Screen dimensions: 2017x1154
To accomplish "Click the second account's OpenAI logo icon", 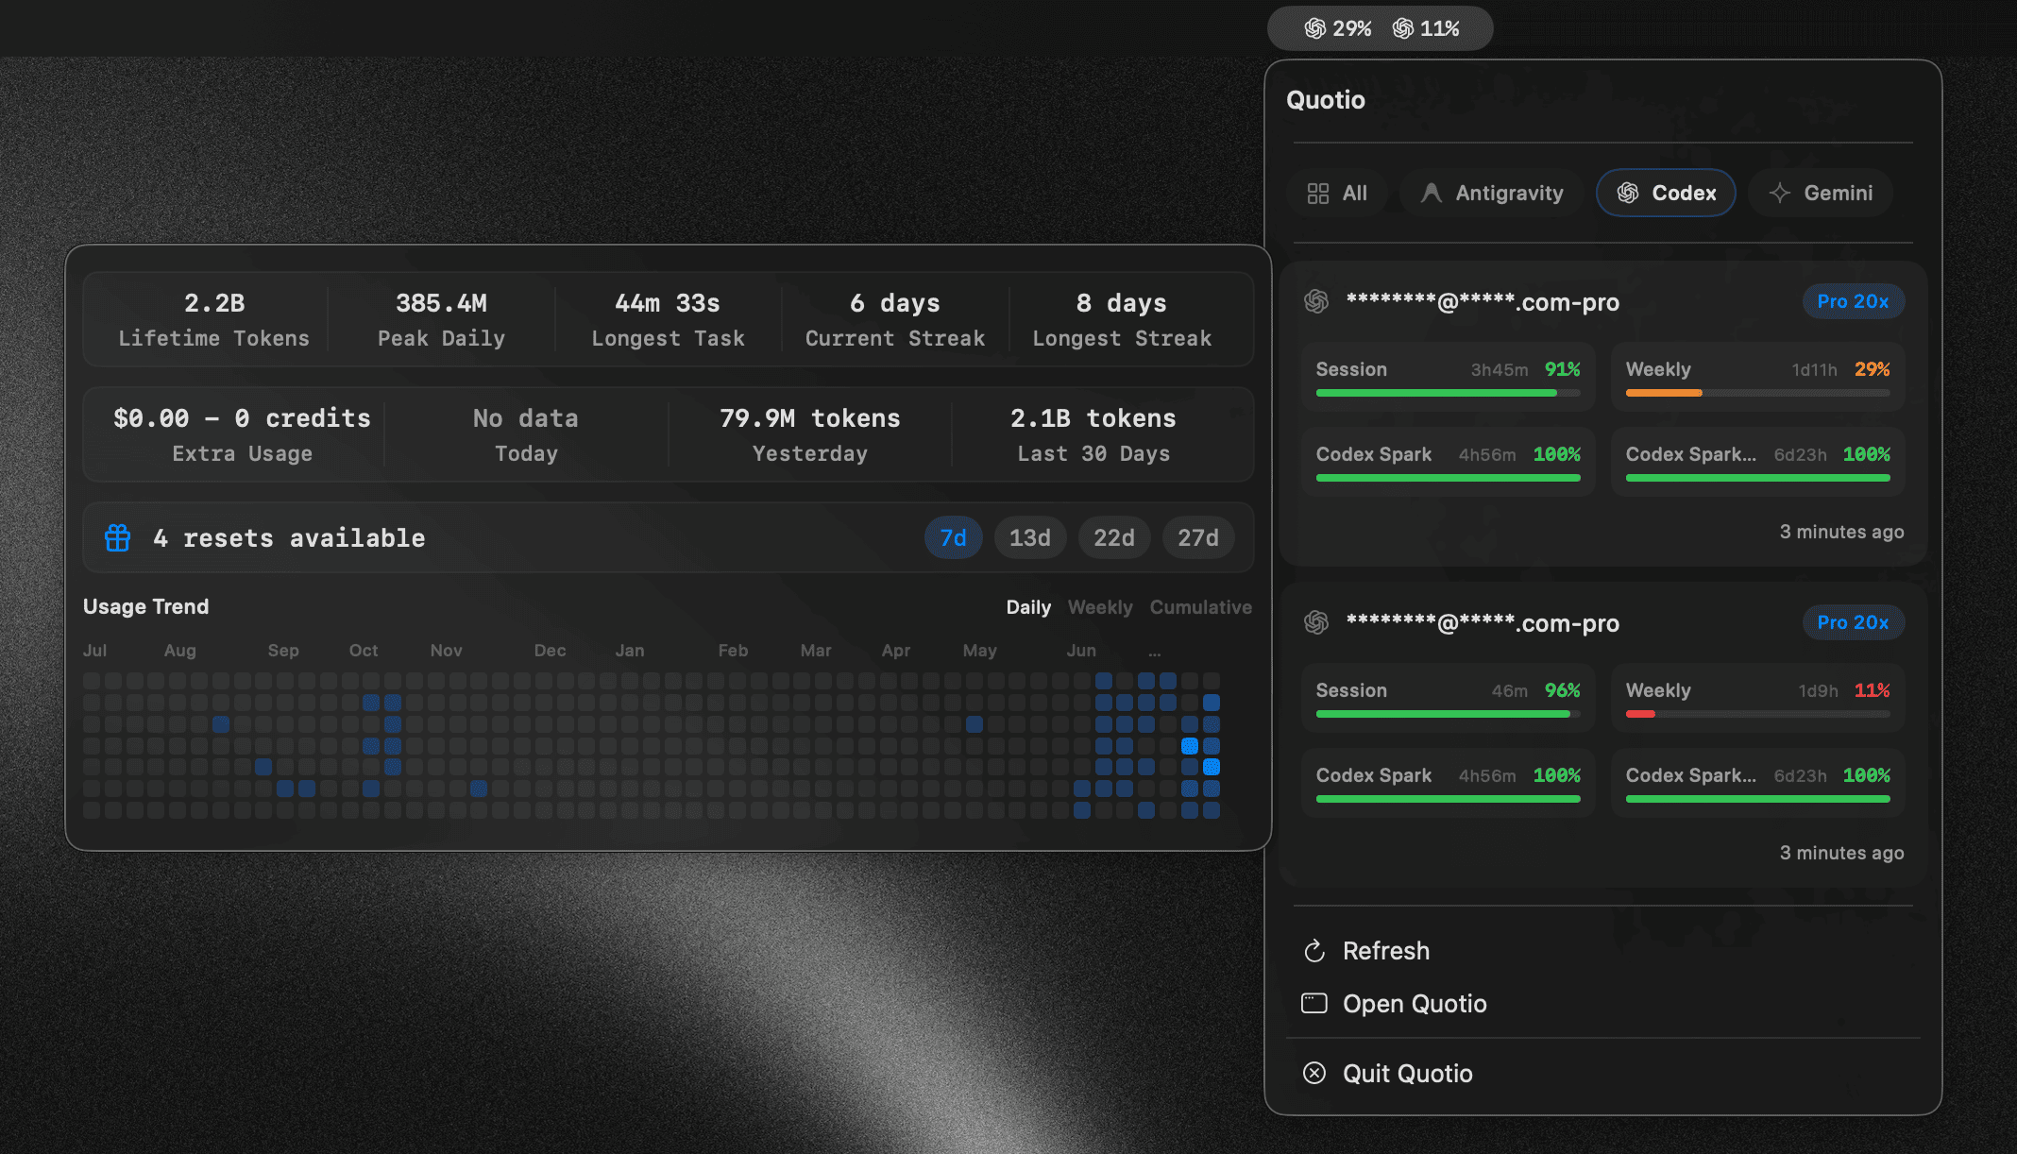I will [1316, 622].
